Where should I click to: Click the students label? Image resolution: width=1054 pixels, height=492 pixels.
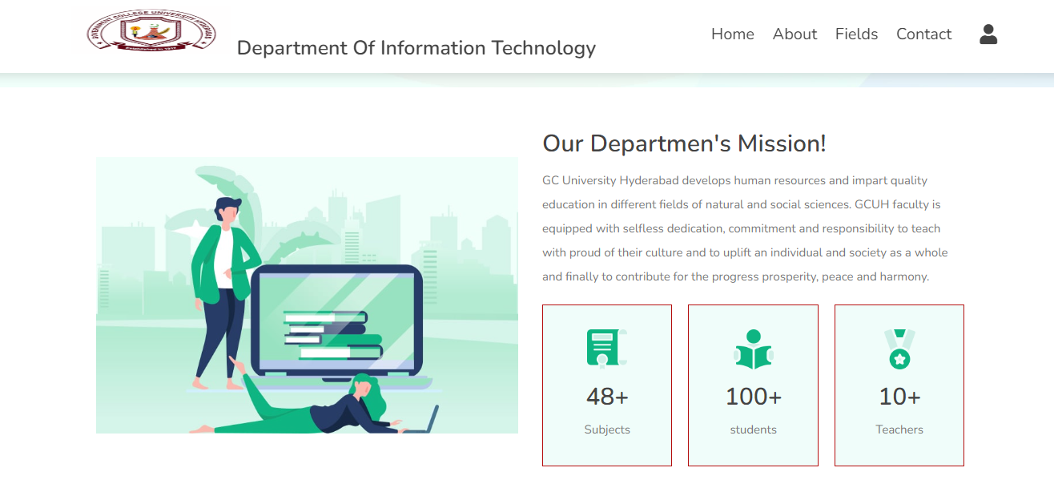coord(753,429)
